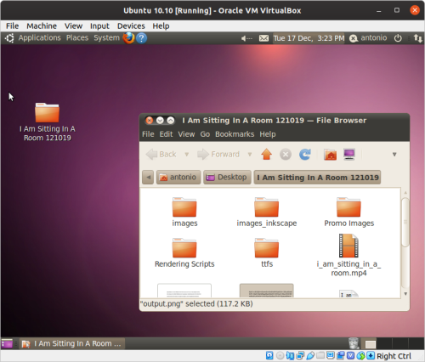This screenshot has height=362, width=425.
Task: Toggle the Show Desktop button in the bottom panel
Action: [x=7, y=343]
